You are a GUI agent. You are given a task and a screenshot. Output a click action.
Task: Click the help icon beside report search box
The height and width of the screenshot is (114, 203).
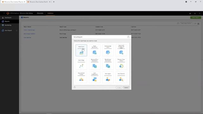(178, 23)
